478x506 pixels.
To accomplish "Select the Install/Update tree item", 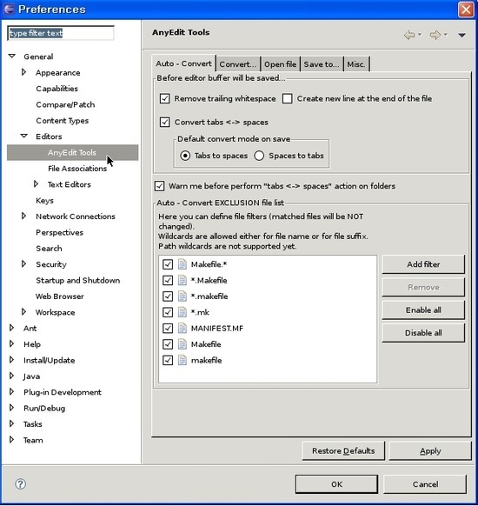I will coord(49,360).
